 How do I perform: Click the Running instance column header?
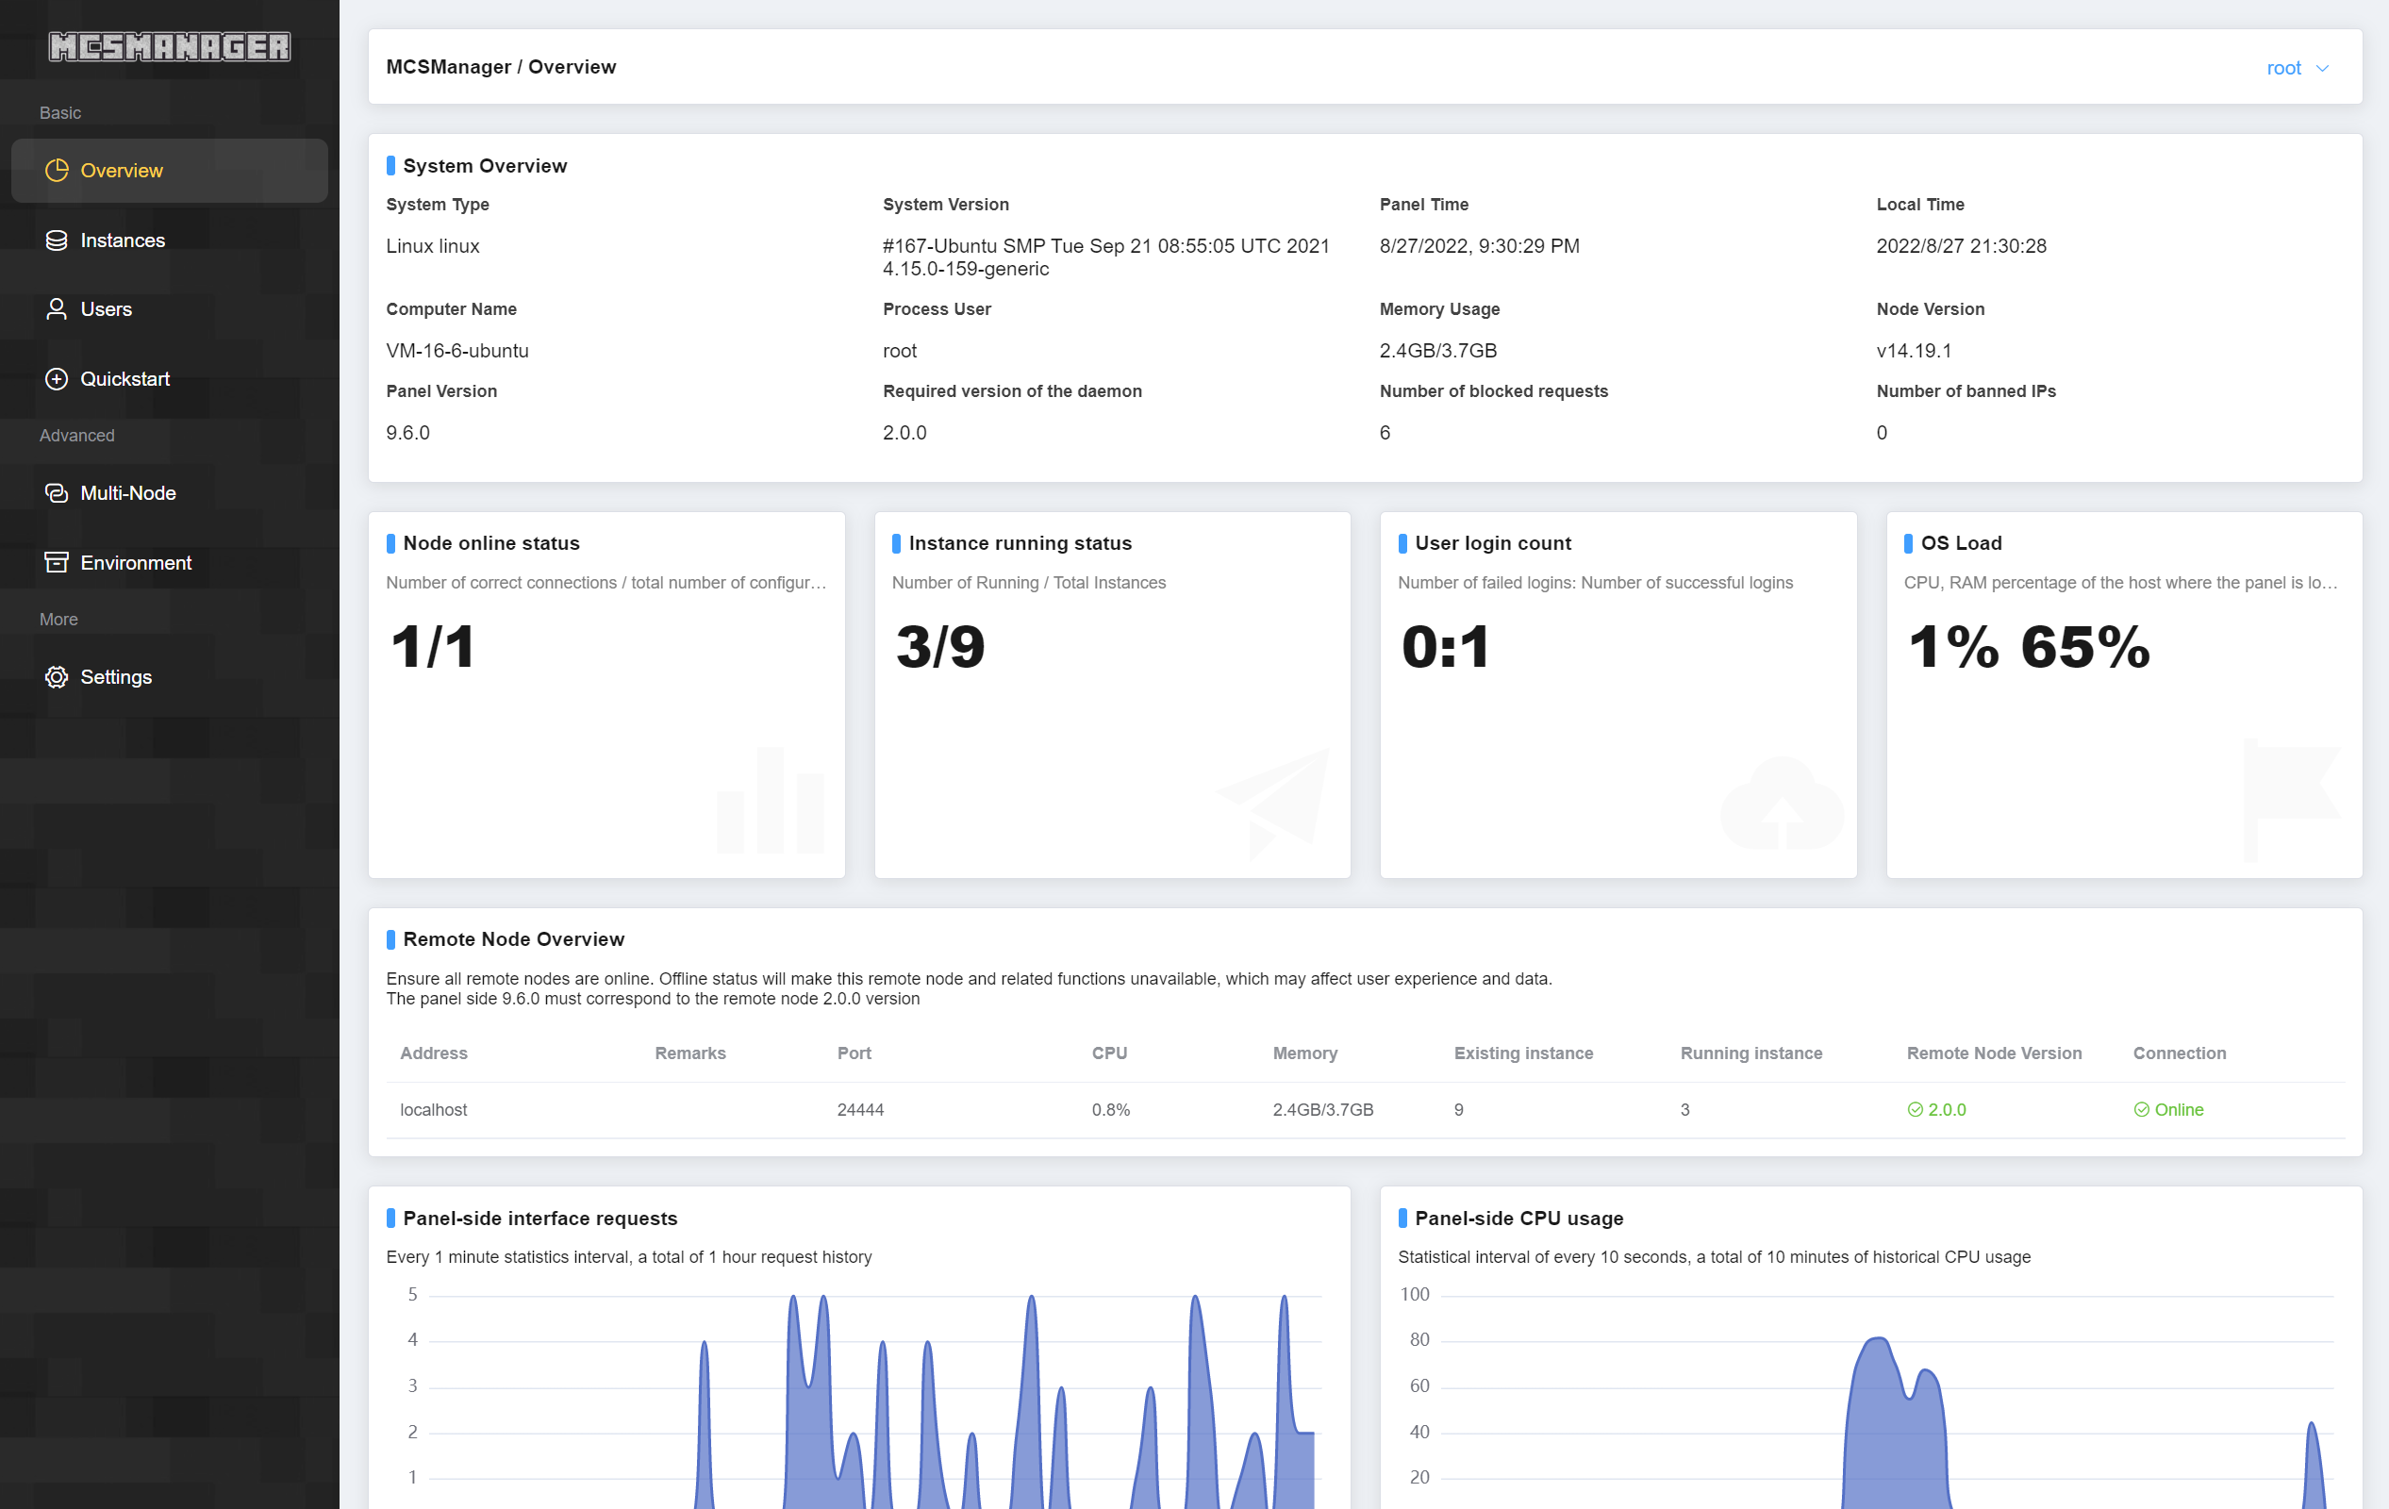[x=1751, y=1053]
